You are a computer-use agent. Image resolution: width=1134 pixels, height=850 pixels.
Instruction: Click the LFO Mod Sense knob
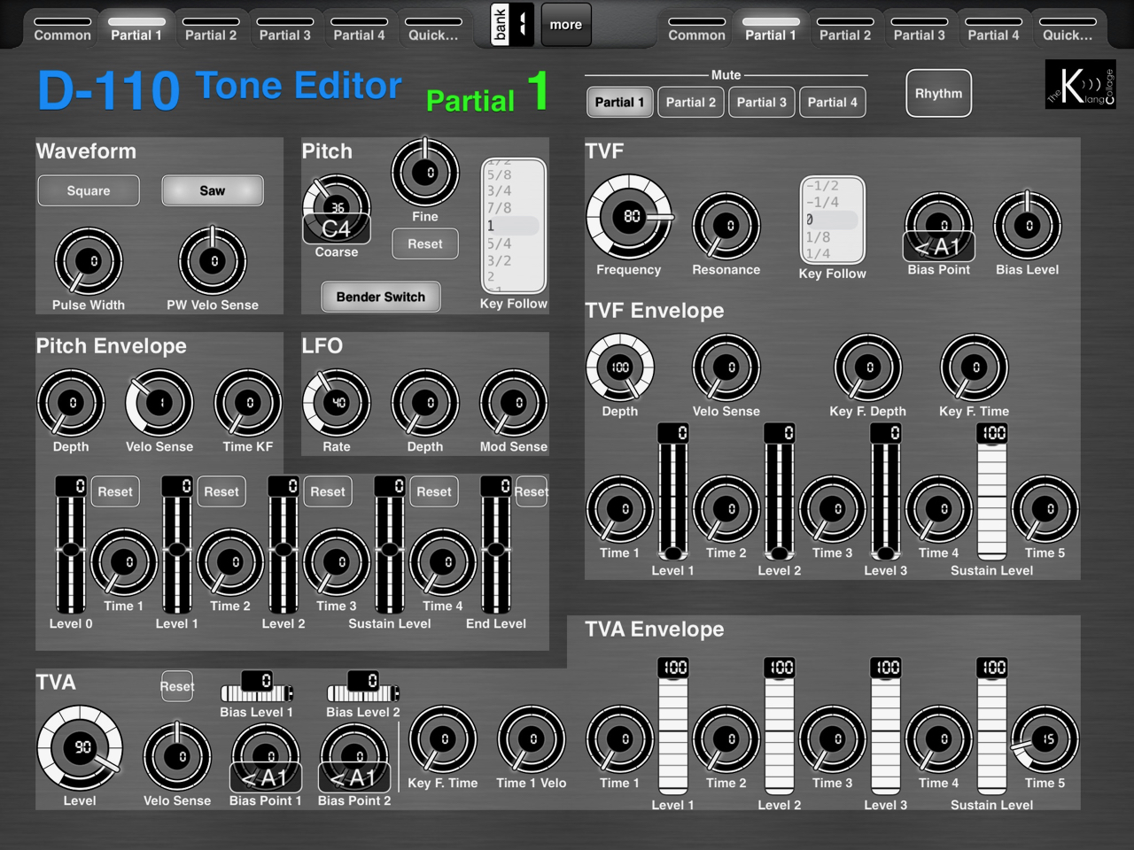(x=514, y=403)
